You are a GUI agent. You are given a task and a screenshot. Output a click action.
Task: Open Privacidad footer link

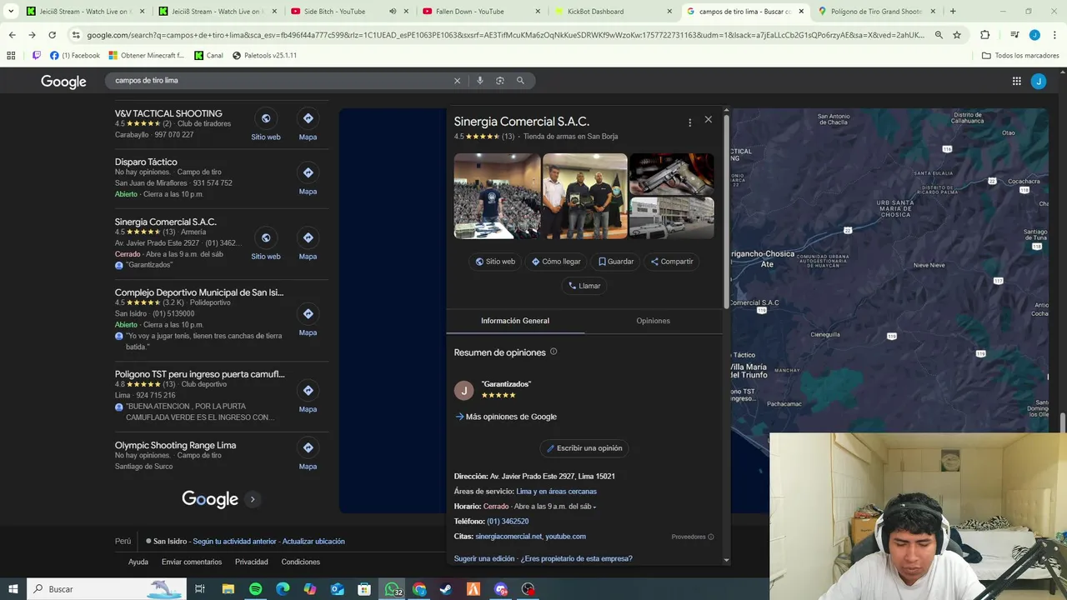pos(252,562)
